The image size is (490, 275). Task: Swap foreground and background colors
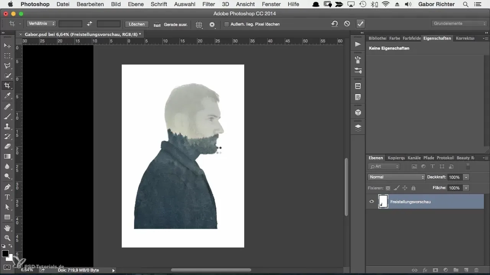[x=10, y=246]
